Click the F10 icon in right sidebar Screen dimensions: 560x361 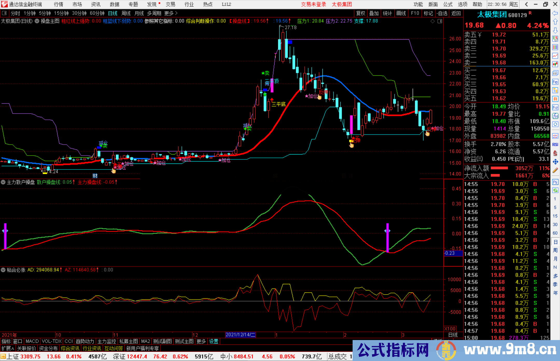[555, 82]
